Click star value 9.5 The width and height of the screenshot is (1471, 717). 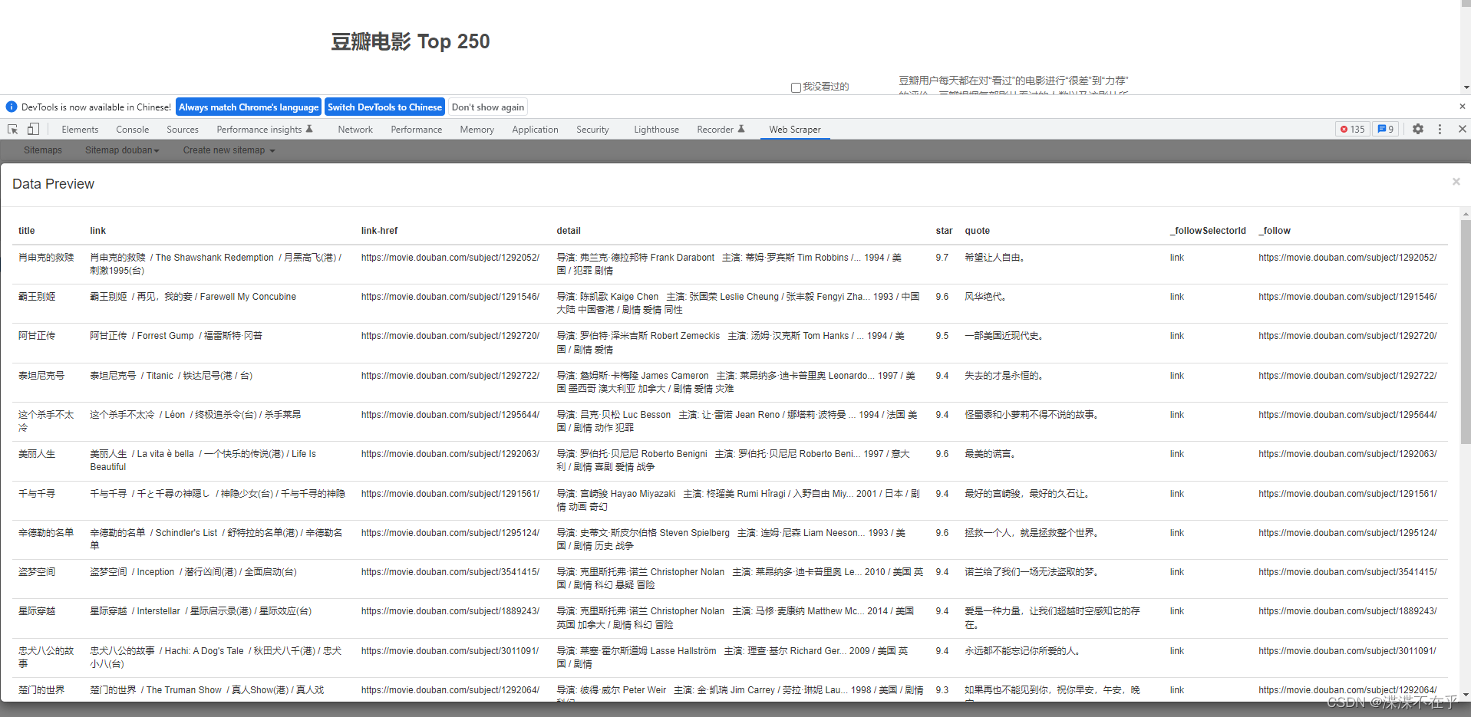click(x=942, y=336)
